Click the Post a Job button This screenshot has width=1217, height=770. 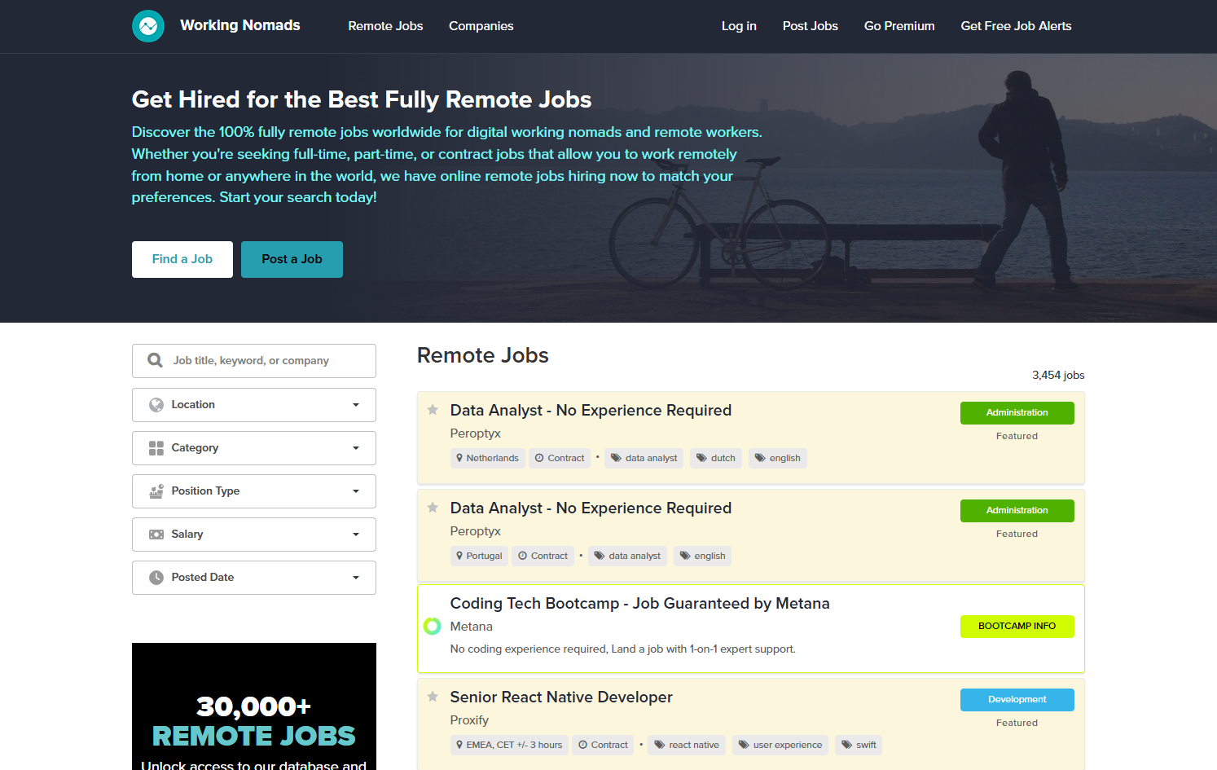pos(292,259)
